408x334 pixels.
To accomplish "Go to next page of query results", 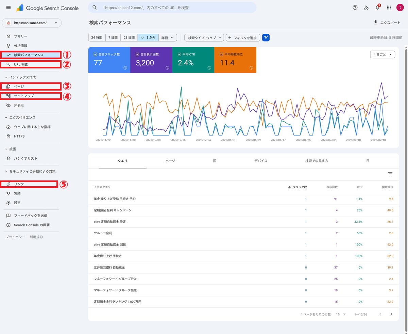I will point(391,314).
